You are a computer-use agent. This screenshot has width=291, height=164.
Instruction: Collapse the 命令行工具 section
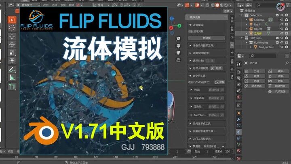(x=190, y=76)
